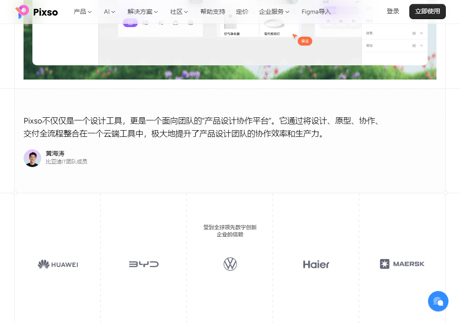
Task: Click the Haier logo
Action: point(316,264)
